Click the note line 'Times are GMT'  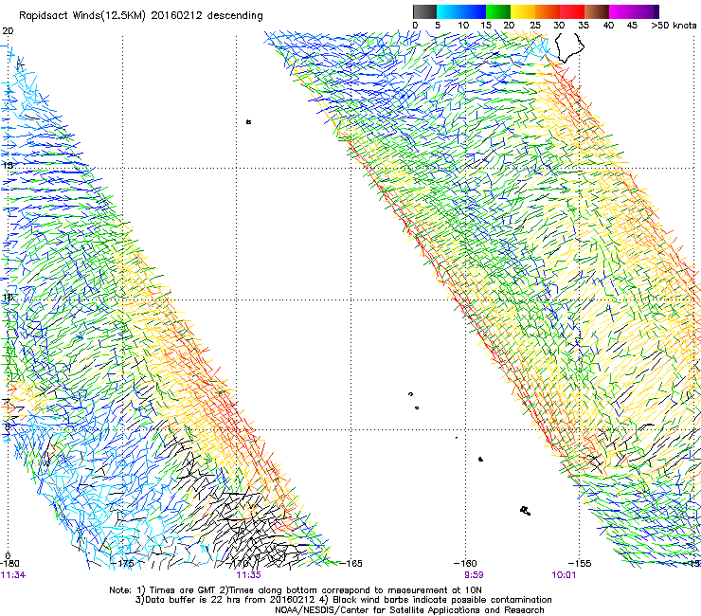[184, 590]
